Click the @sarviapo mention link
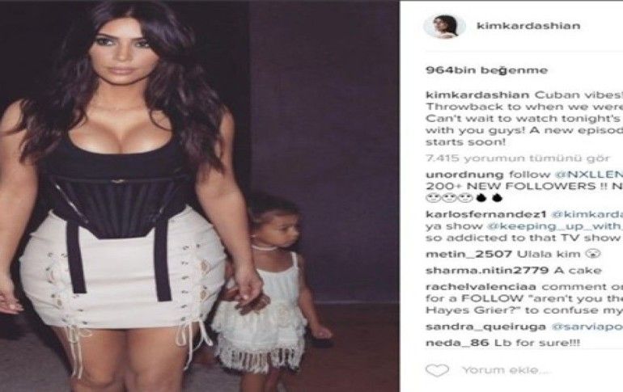 (587, 327)
